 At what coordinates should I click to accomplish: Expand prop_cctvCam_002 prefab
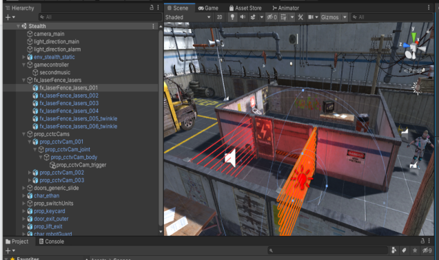pyautogui.click(x=30, y=173)
